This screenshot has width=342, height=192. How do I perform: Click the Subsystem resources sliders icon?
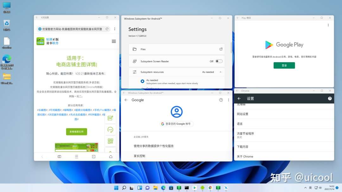(135, 72)
